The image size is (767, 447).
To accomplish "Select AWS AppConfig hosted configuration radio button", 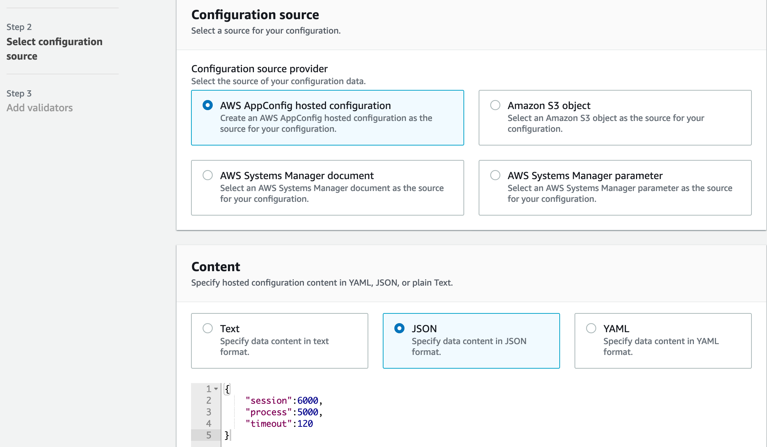I will click(x=208, y=105).
